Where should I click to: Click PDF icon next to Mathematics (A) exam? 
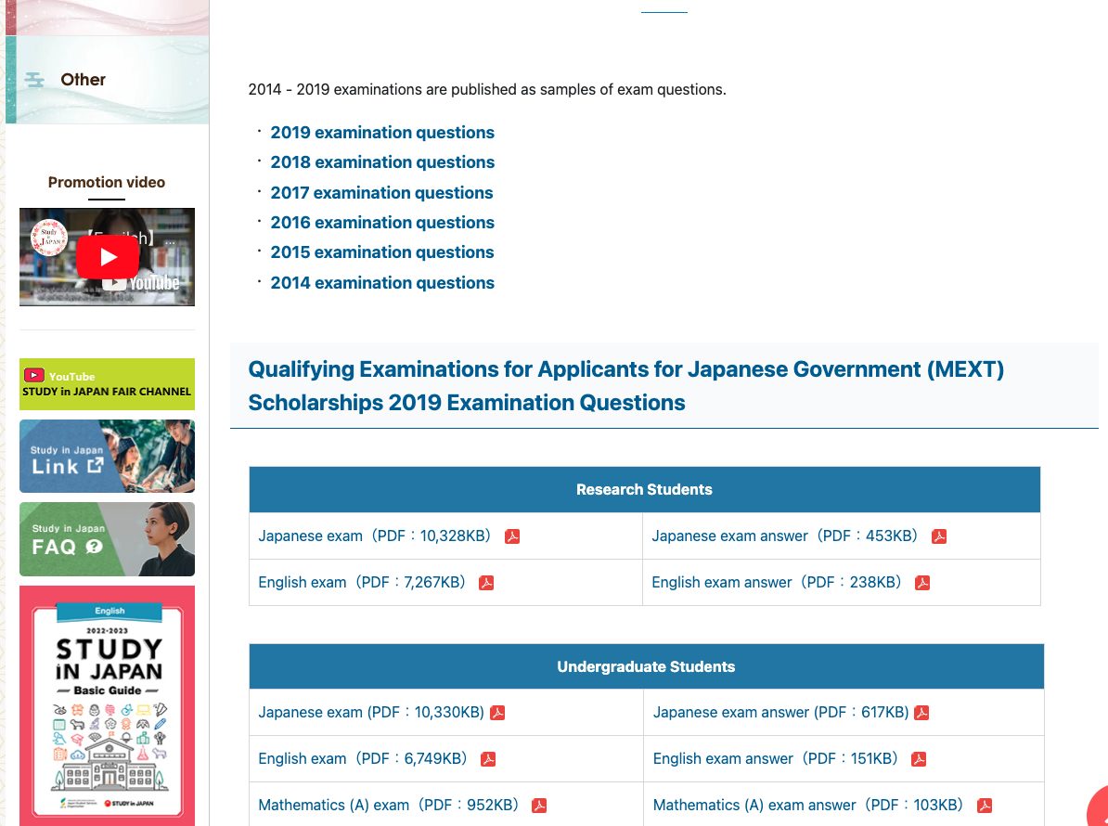coord(539,806)
